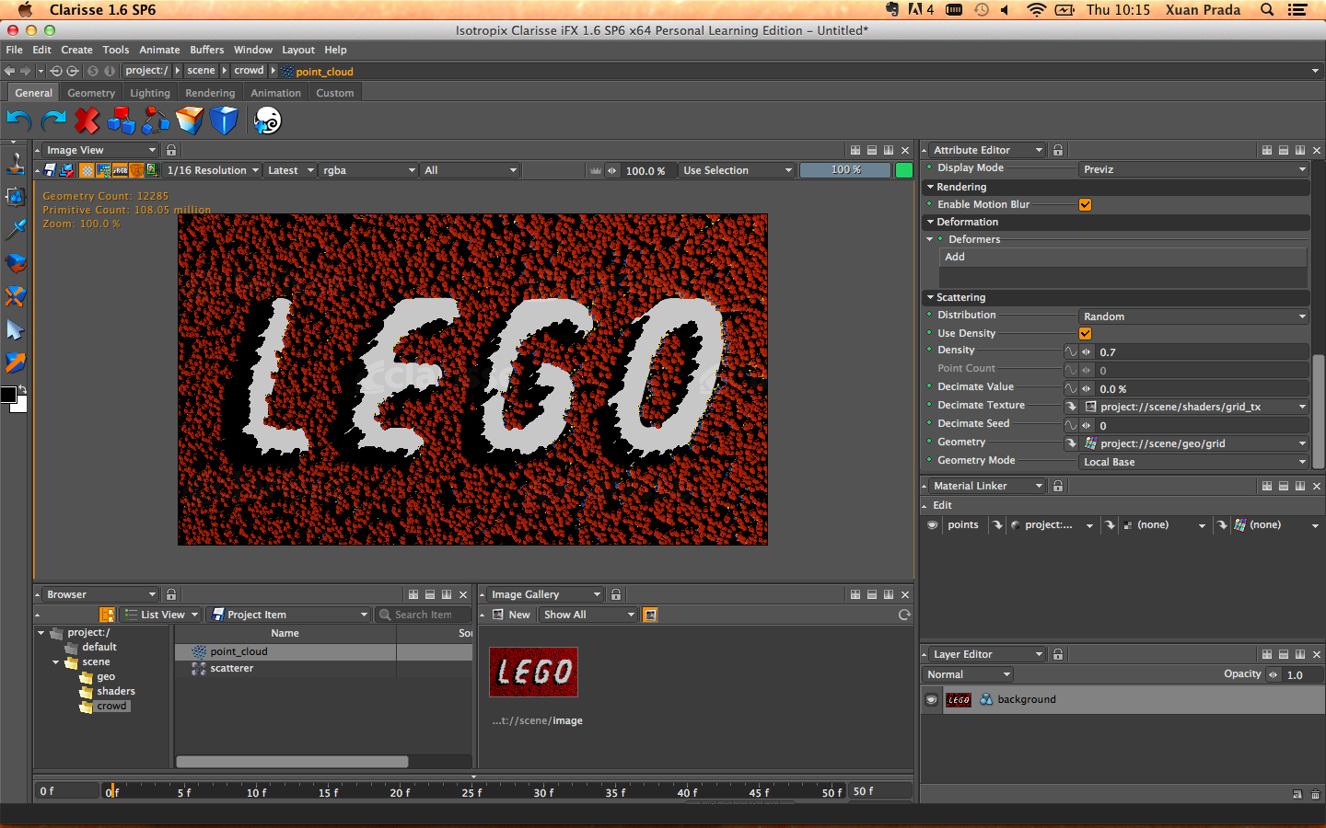The image size is (1326, 828).
Task: Select the scale cube tool with orange arrows
Action: (x=16, y=296)
